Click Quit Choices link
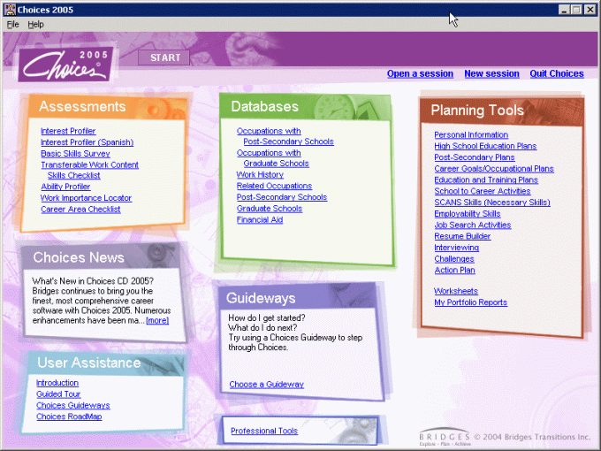 [x=557, y=73]
